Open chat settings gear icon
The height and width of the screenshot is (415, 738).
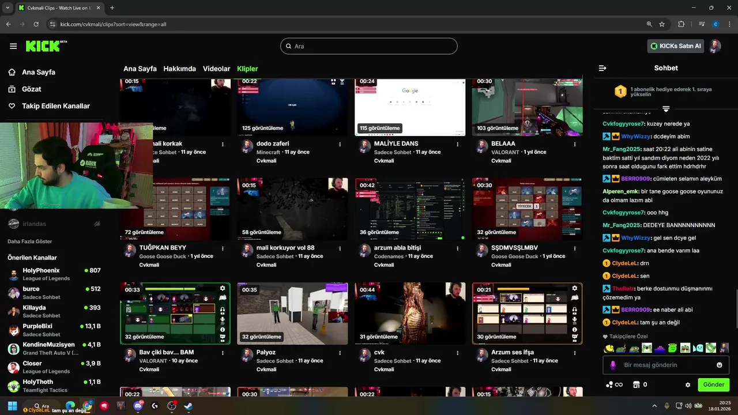[x=687, y=385]
